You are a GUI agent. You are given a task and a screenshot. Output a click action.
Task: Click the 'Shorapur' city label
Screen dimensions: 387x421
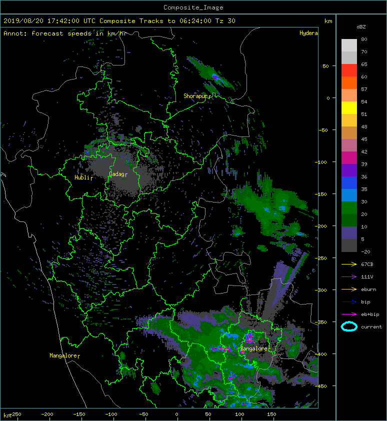[196, 96]
